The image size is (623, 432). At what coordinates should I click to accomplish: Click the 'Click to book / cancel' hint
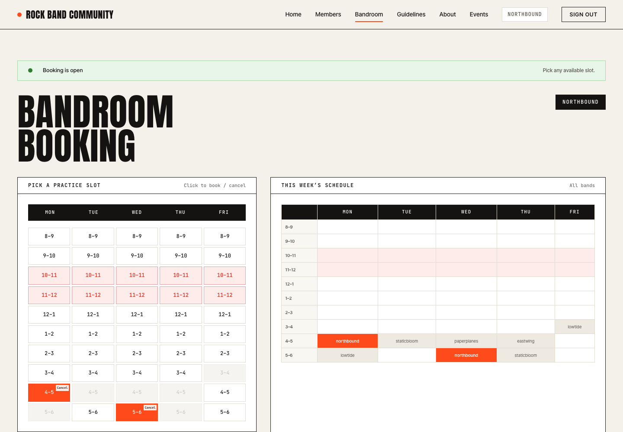tap(215, 186)
